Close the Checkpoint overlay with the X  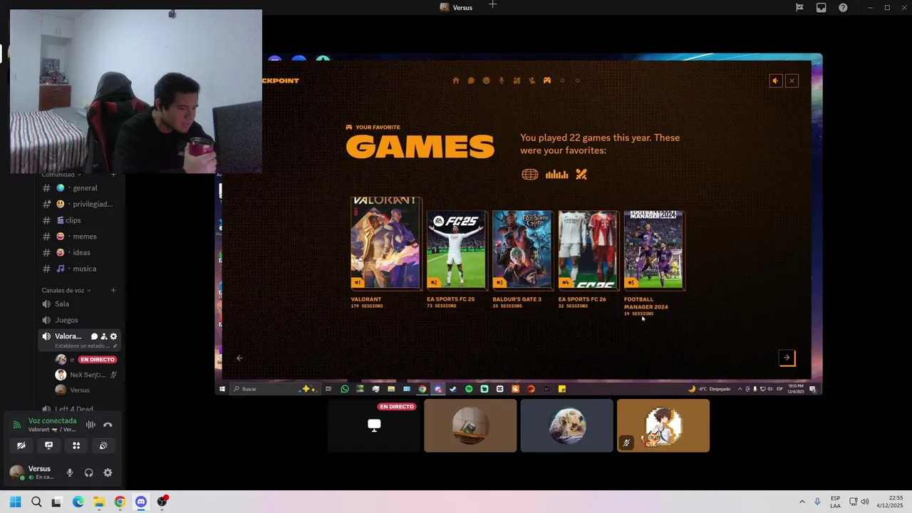(x=792, y=81)
